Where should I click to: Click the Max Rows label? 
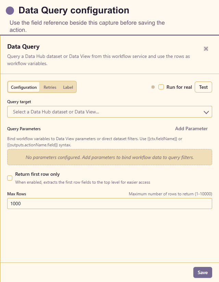pos(16,194)
